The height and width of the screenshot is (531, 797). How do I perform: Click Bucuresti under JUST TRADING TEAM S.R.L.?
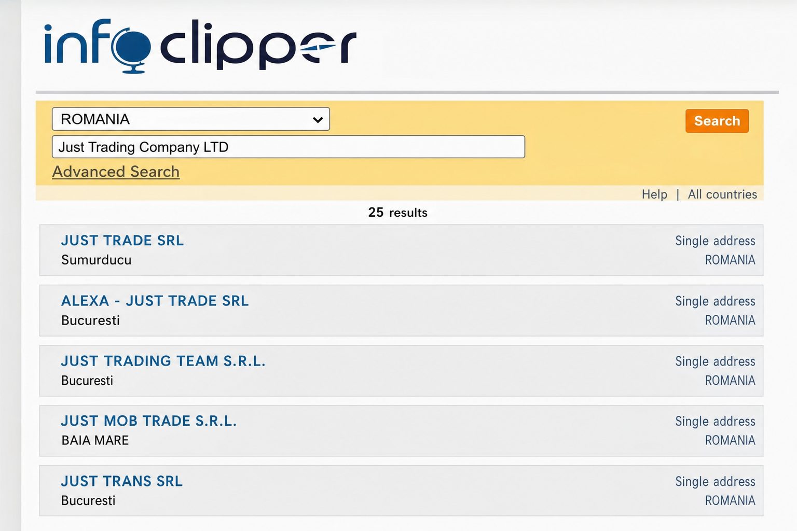pos(87,381)
